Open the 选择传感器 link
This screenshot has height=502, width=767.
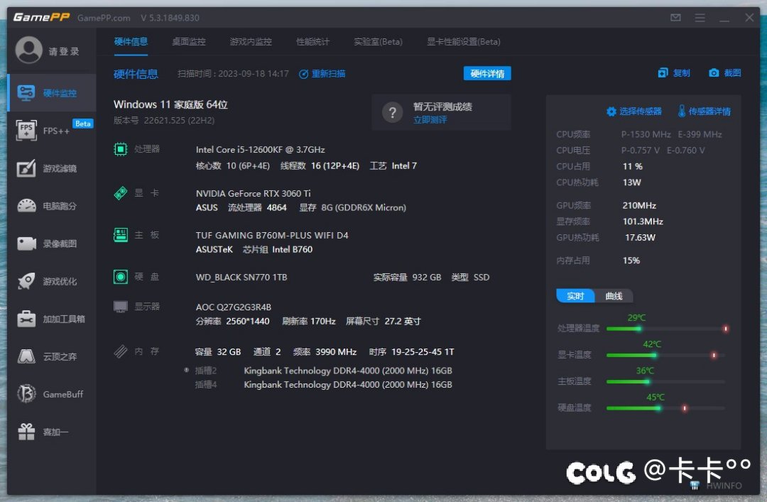[x=641, y=111]
